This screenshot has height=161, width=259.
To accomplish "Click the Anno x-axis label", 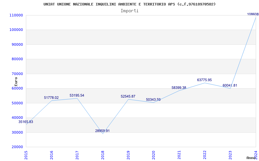I will coord(251,158).
